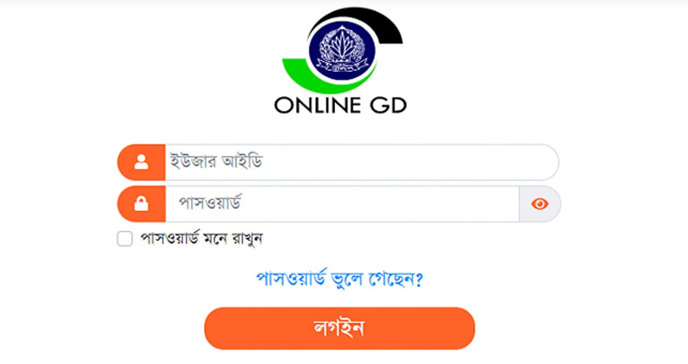Focus the পাসওয়ার্ড input field
Image resolution: width=688 pixels, height=364 pixels.
[x=342, y=204]
